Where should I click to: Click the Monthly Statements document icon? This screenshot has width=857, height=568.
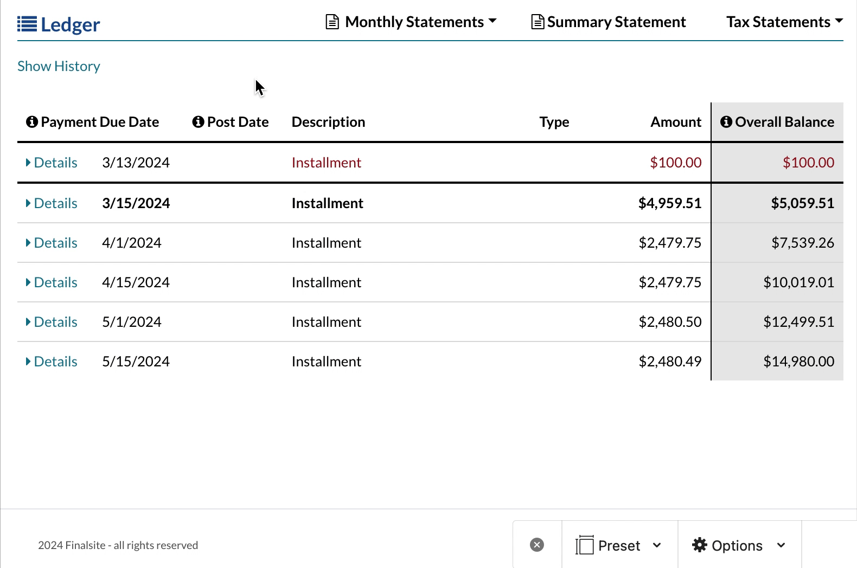332,22
